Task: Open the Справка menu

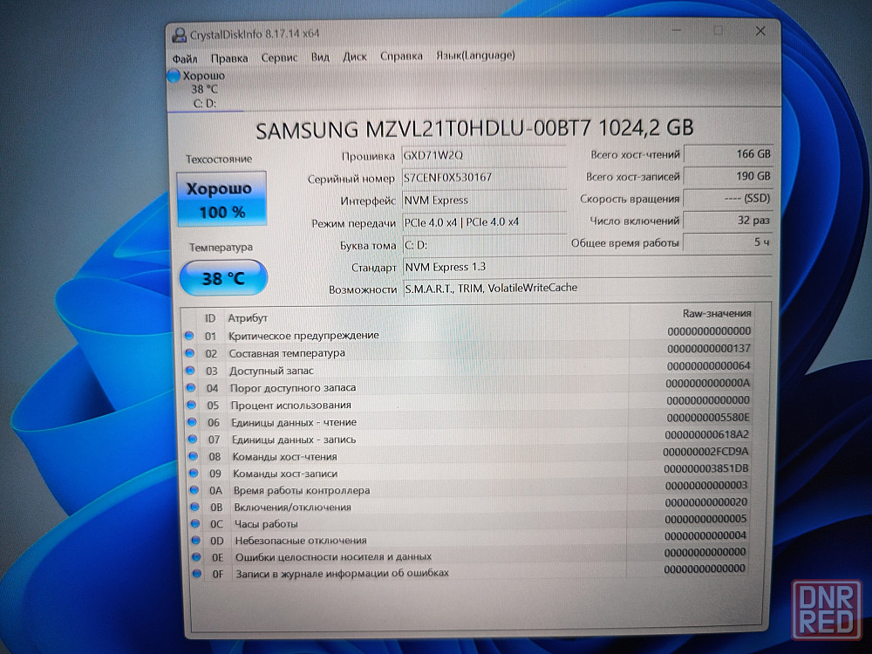Action: coord(401,56)
